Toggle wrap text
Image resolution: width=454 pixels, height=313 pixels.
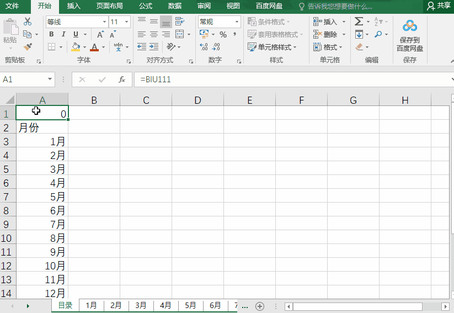(179, 22)
